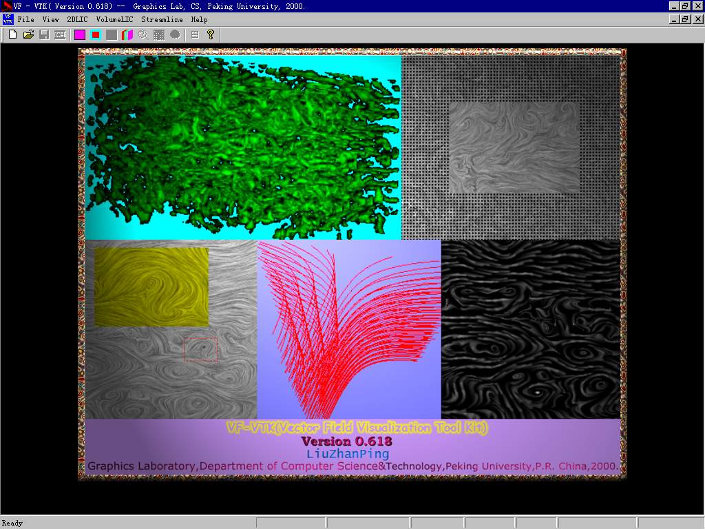Open the File menu

point(25,19)
